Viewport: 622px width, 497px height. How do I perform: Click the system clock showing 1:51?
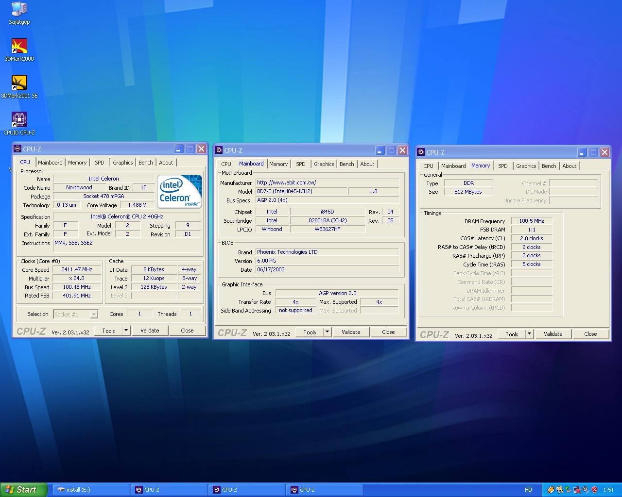point(608,490)
